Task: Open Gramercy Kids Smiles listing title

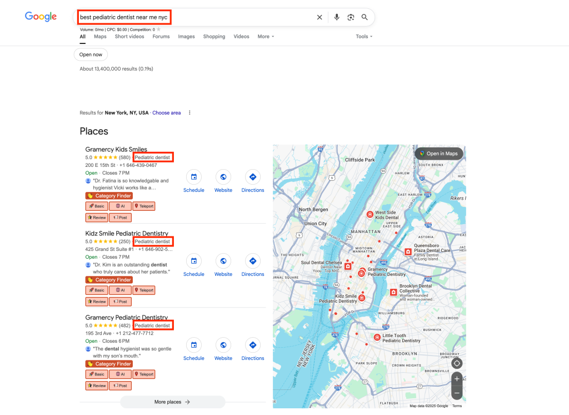Action: [x=116, y=149]
